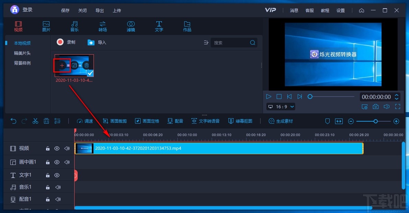
Task: Zoom out the timeline with minus
Action: tap(351, 121)
